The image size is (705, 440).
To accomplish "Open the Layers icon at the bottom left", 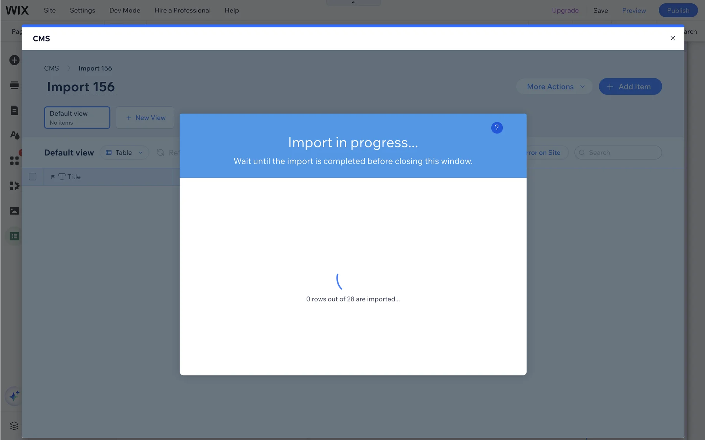I will (14, 426).
